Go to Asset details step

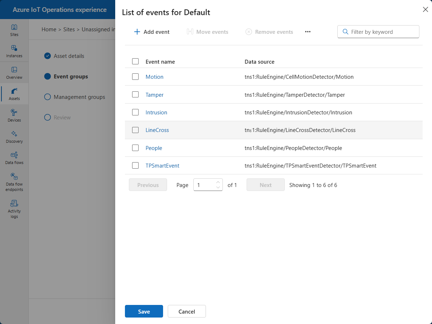pyautogui.click(x=69, y=56)
